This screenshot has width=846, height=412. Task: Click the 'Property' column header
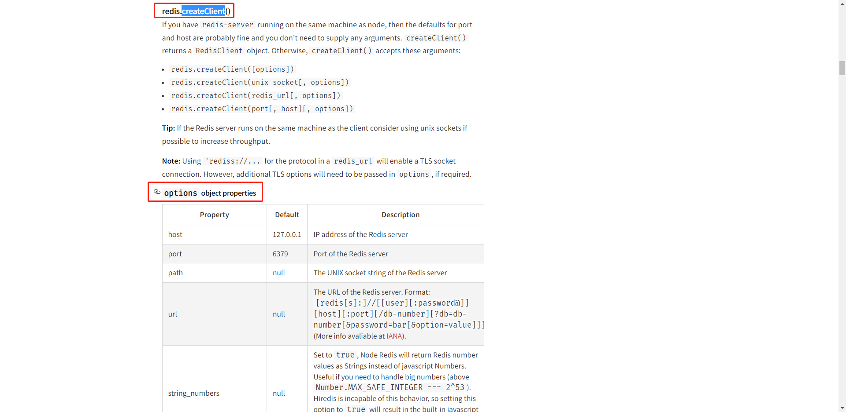click(215, 215)
